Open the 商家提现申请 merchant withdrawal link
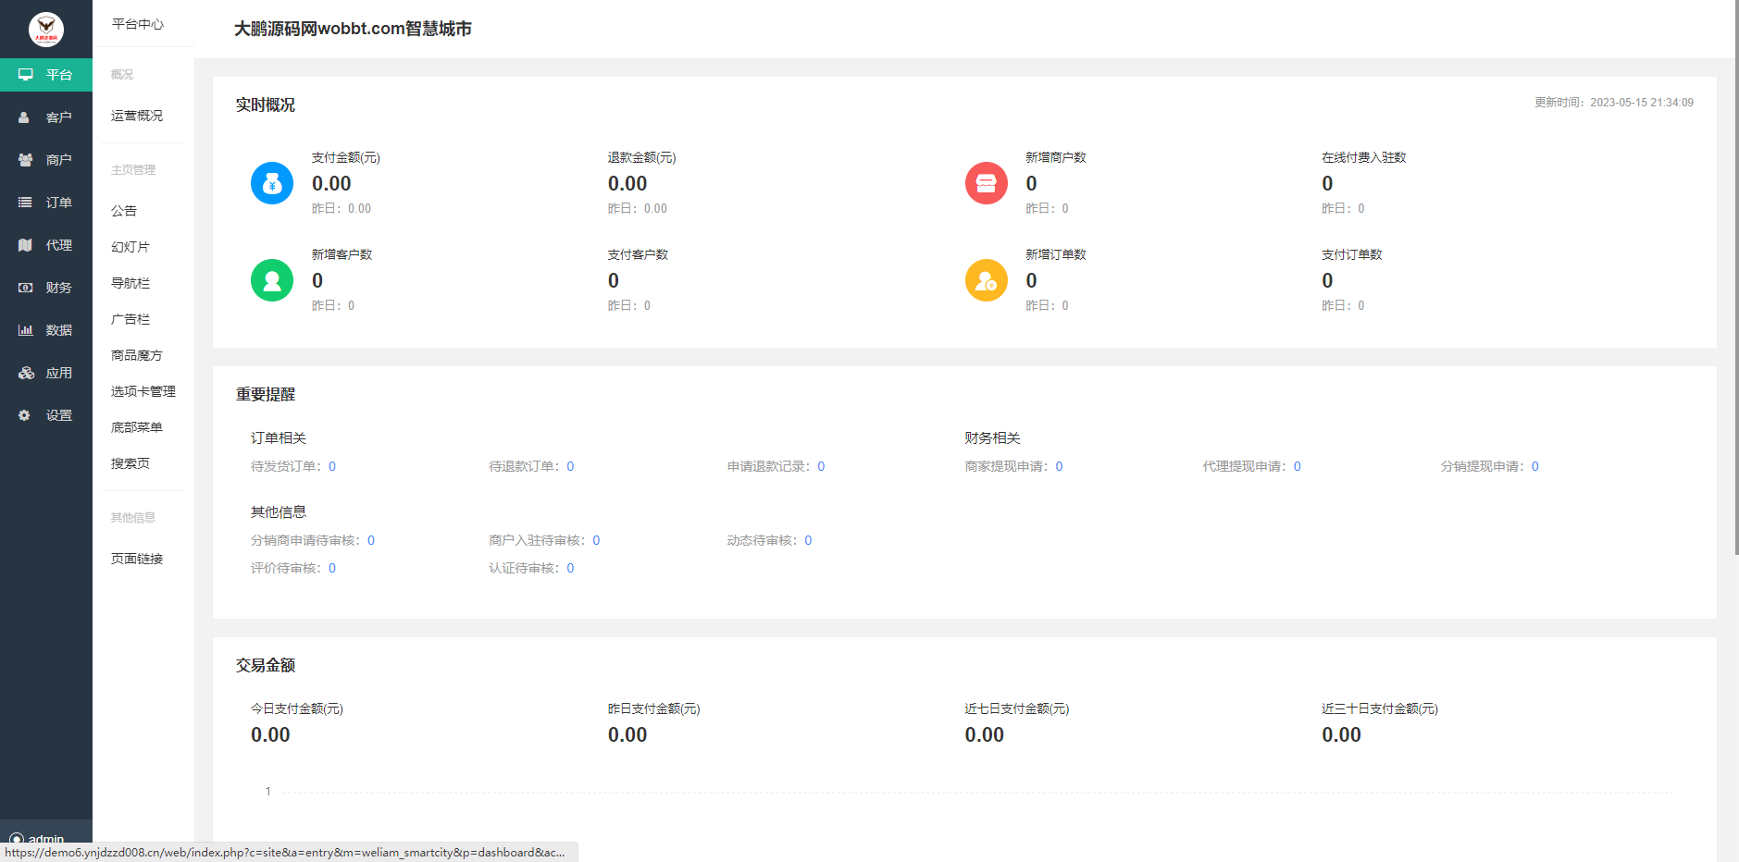The height and width of the screenshot is (862, 1739). 1058,466
